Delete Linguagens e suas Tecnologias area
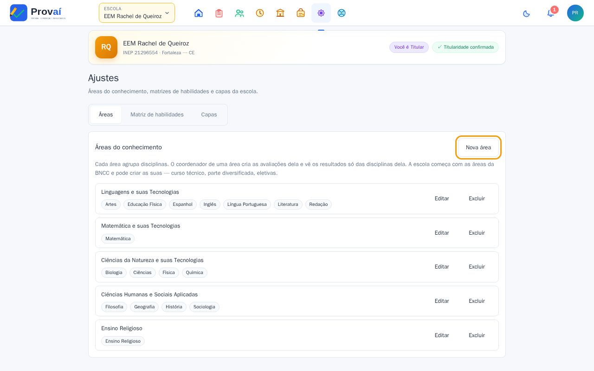 point(477,198)
